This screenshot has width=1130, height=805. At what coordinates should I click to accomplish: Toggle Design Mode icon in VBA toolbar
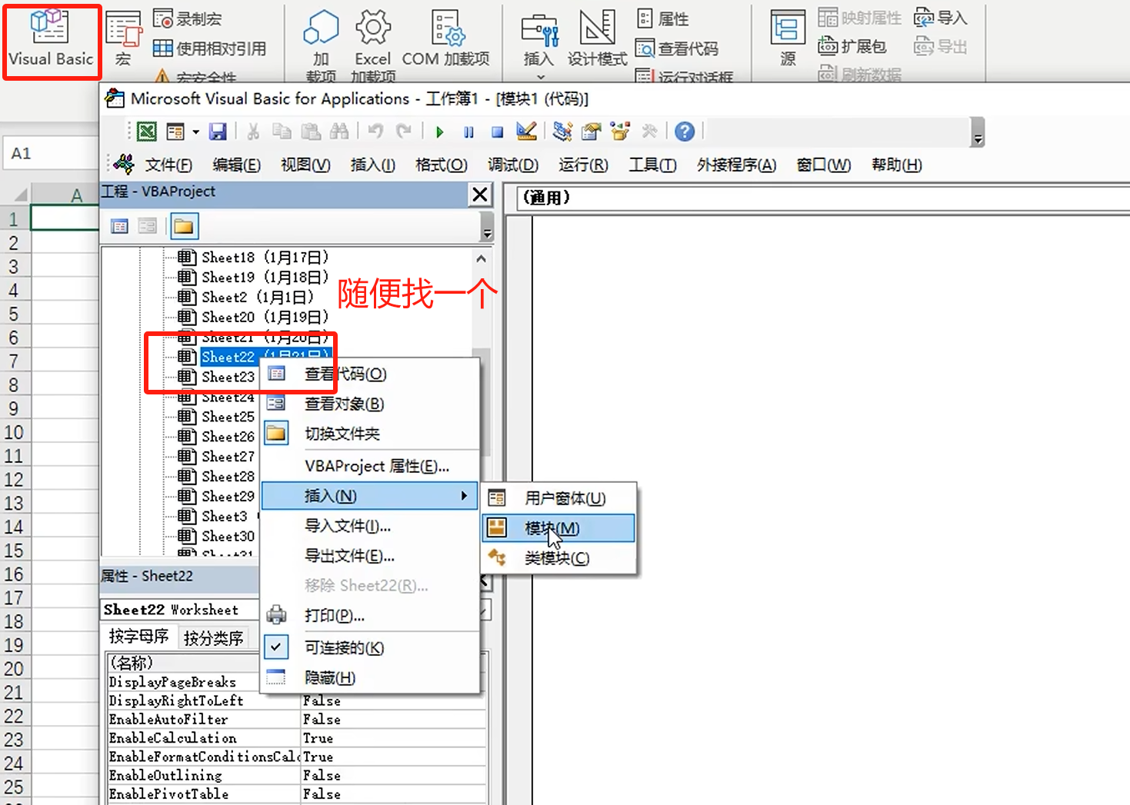tap(526, 131)
